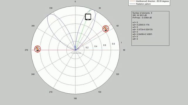Click the 'w7= 0' weight line

pyautogui.click(x=135, y=36)
